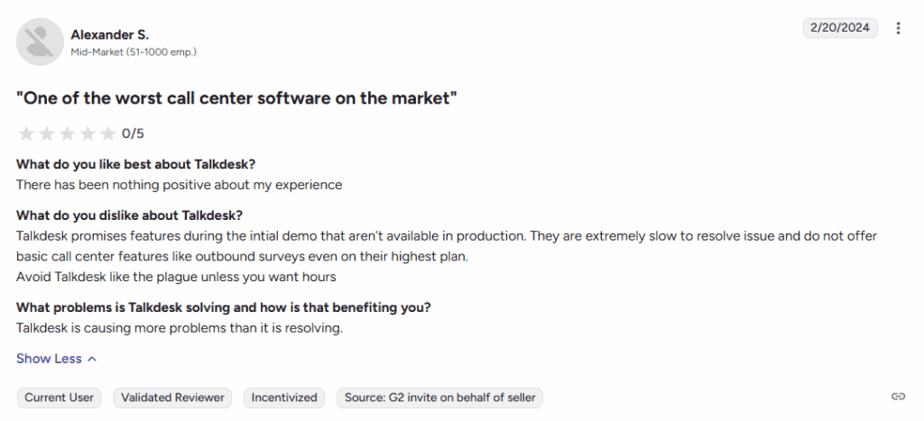Click the review title headline
924x421 pixels.
(236, 97)
